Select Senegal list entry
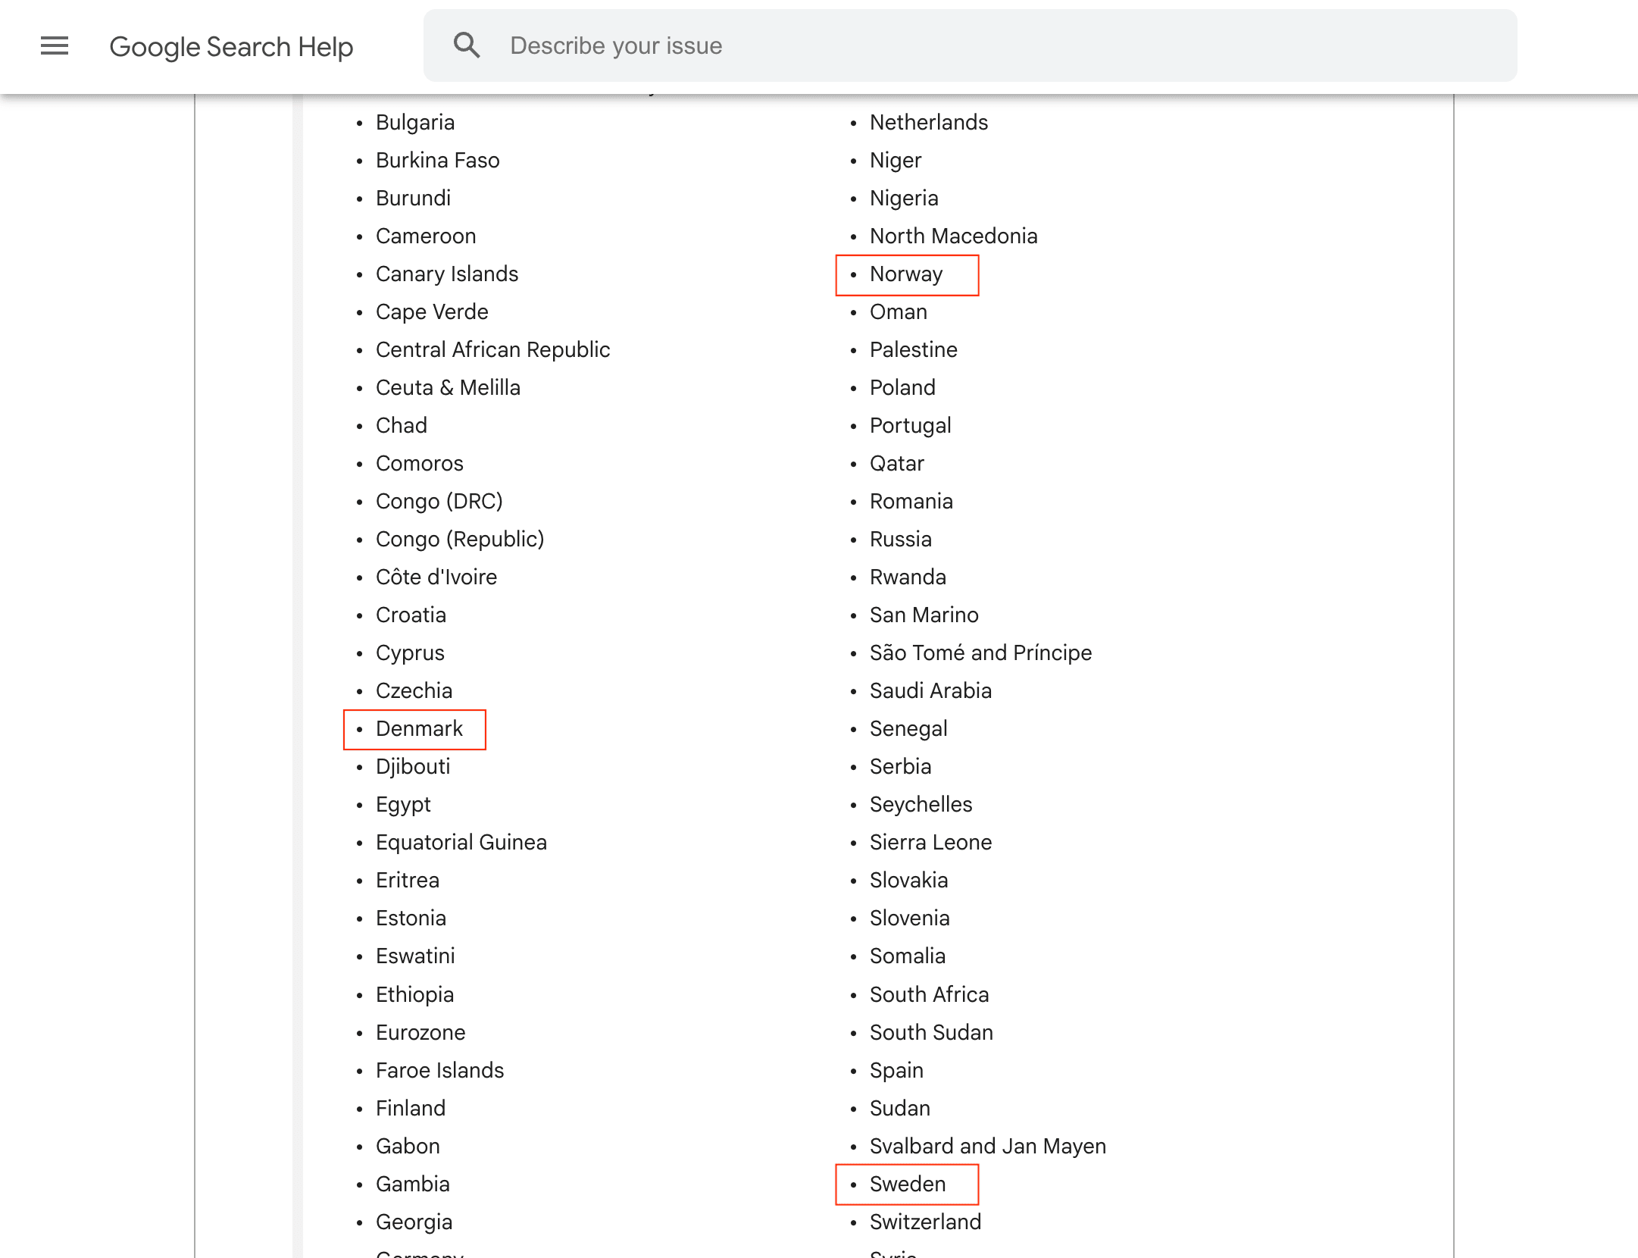This screenshot has height=1258, width=1638. (x=908, y=728)
